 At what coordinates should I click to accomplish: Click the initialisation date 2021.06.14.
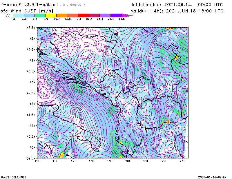(178, 5)
